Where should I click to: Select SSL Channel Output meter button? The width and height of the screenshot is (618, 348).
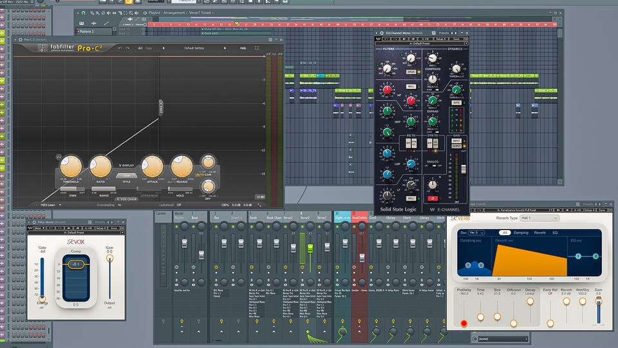click(x=456, y=146)
